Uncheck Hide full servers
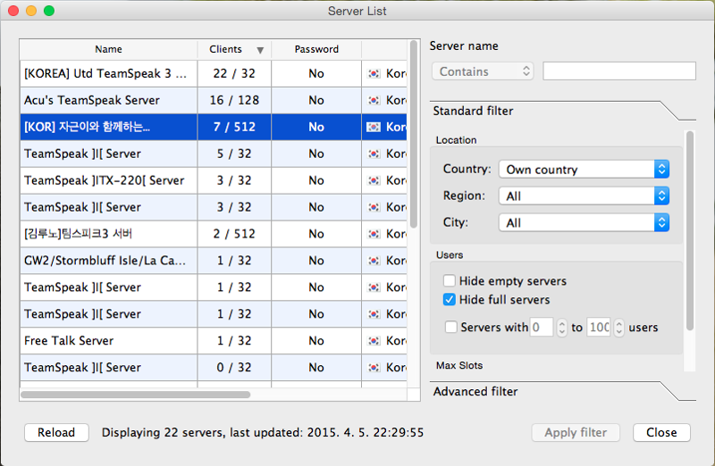715x466 pixels. [x=450, y=299]
